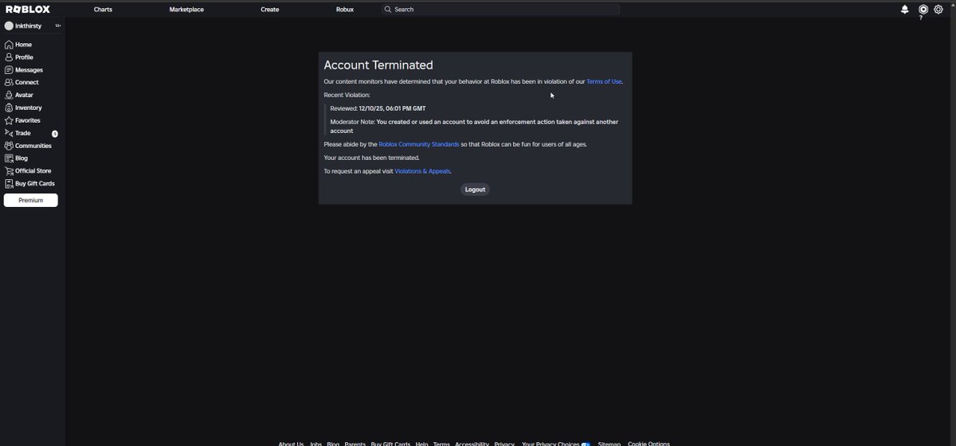Image resolution: width=956 pixels, height=446 pixels.
Task: Open Messages from the sidebar
Action: 31,70
